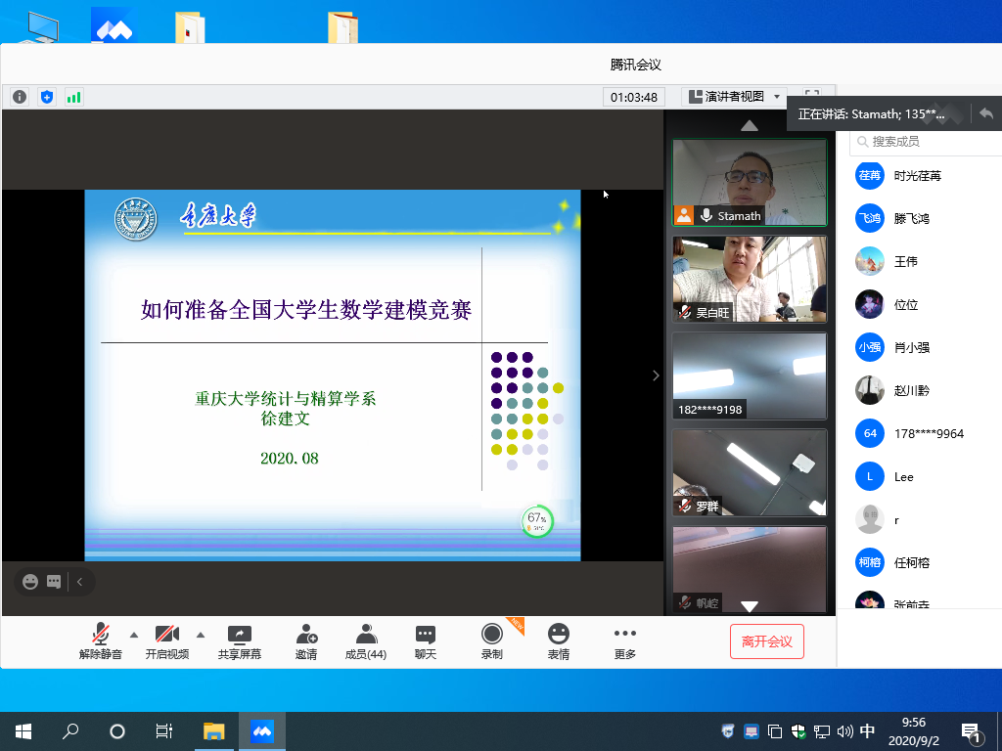Expand video options arrow beside camera

(x=201, y=634)
